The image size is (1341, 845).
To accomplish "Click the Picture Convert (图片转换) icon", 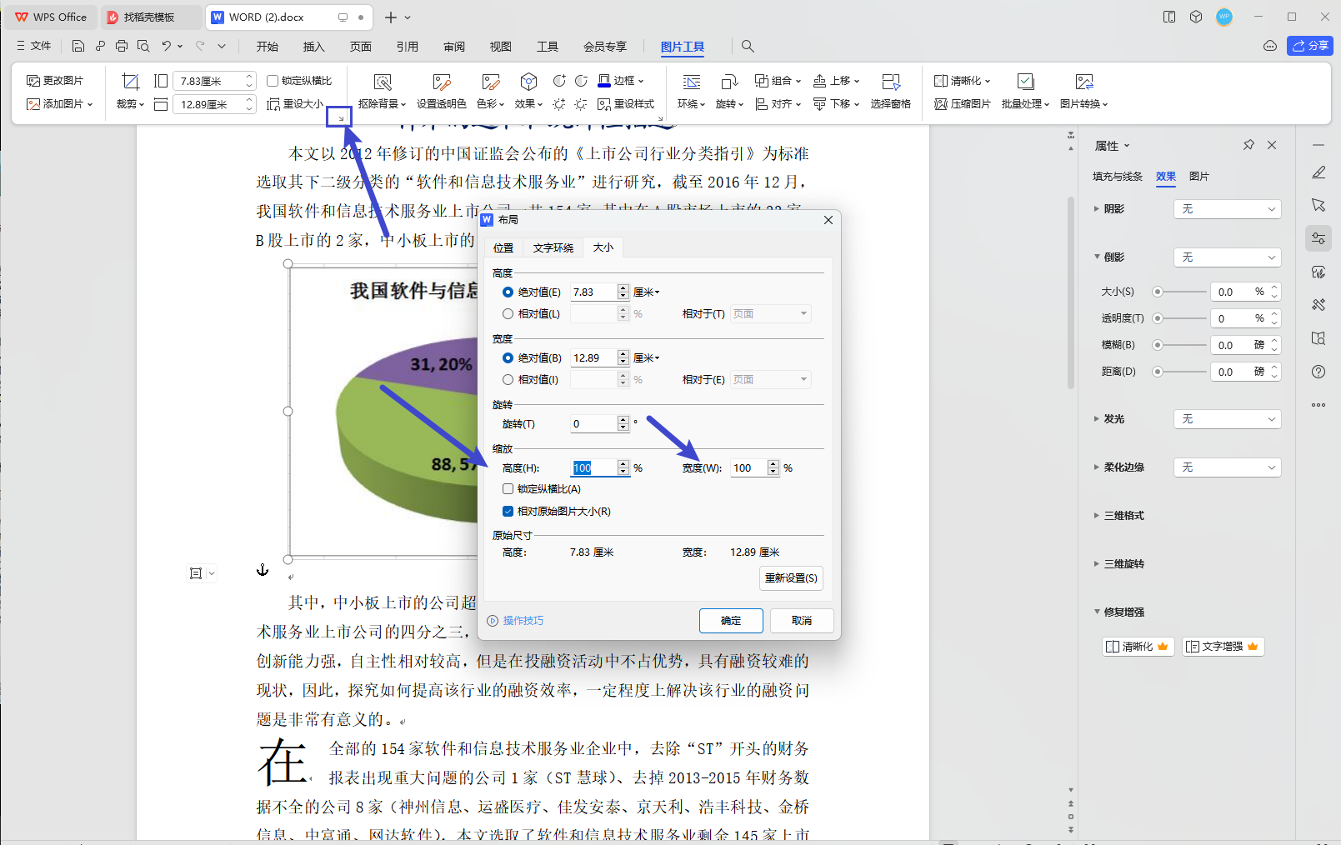I will (1084, 82).
